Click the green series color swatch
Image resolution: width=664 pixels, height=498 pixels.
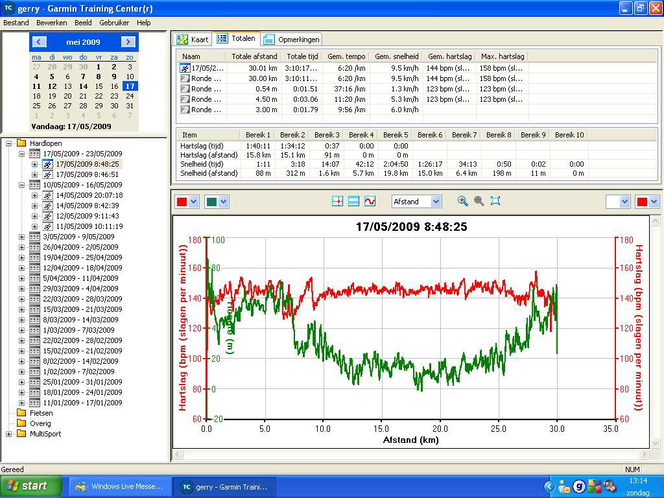(211, 202)
